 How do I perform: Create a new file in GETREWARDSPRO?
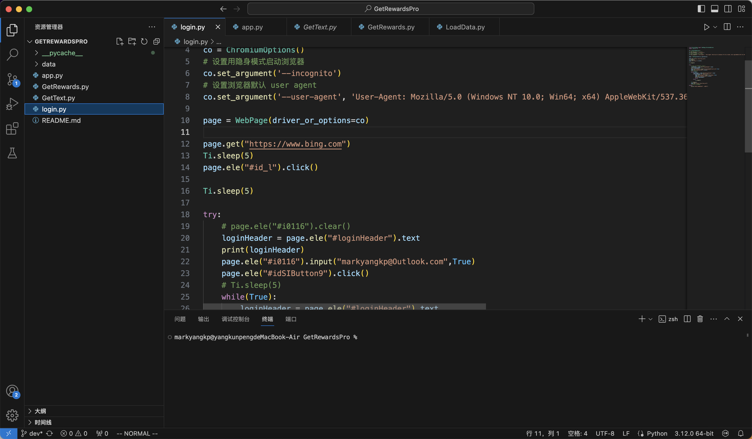point(119,41)
